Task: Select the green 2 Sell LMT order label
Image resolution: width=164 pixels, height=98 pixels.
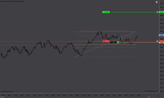Action: [106, 12]
